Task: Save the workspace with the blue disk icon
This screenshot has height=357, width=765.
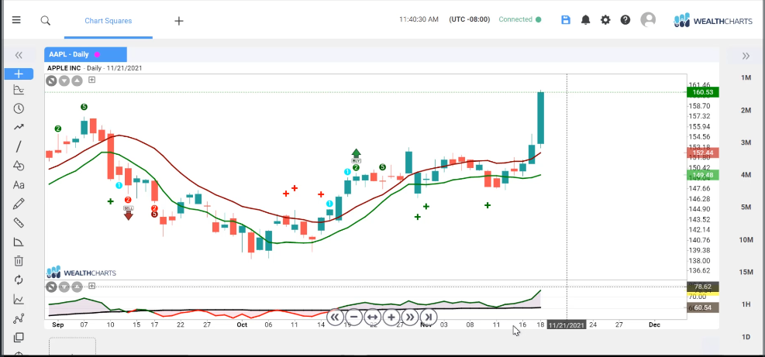Action: point(566,19)
